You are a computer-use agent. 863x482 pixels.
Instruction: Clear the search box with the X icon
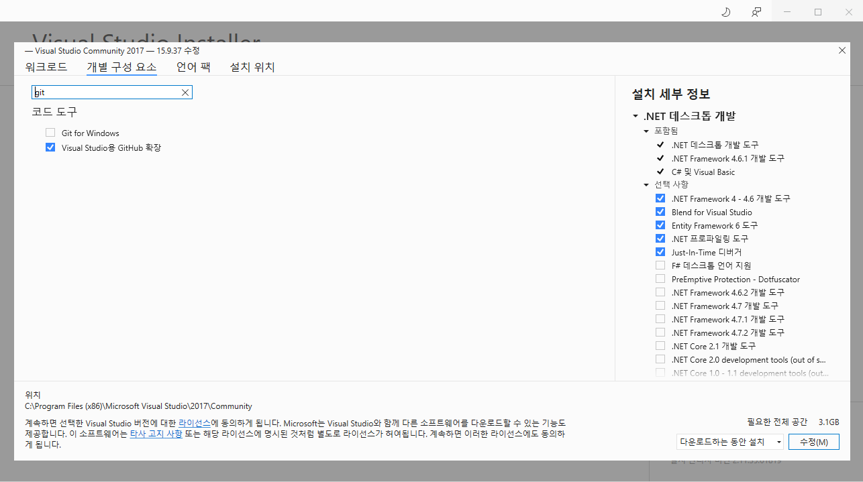pyautogui.click(x=185, y=93)
